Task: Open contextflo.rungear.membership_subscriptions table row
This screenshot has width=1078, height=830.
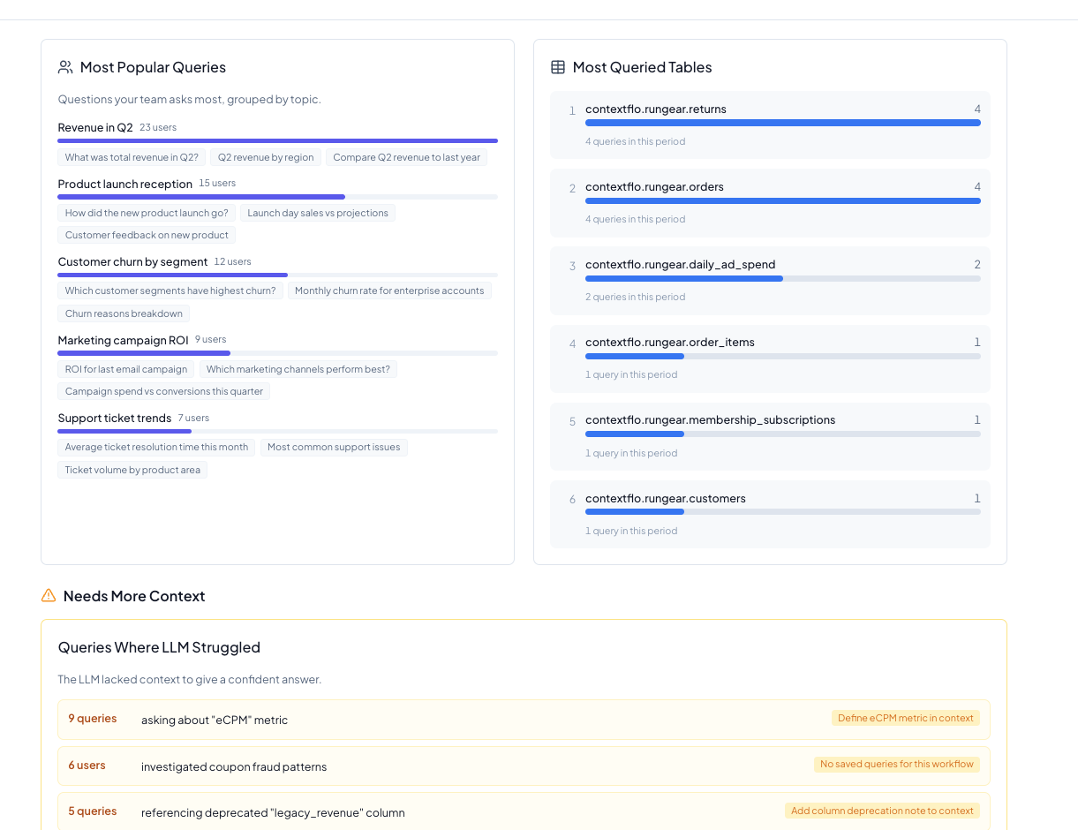Action: click(770, 436)
